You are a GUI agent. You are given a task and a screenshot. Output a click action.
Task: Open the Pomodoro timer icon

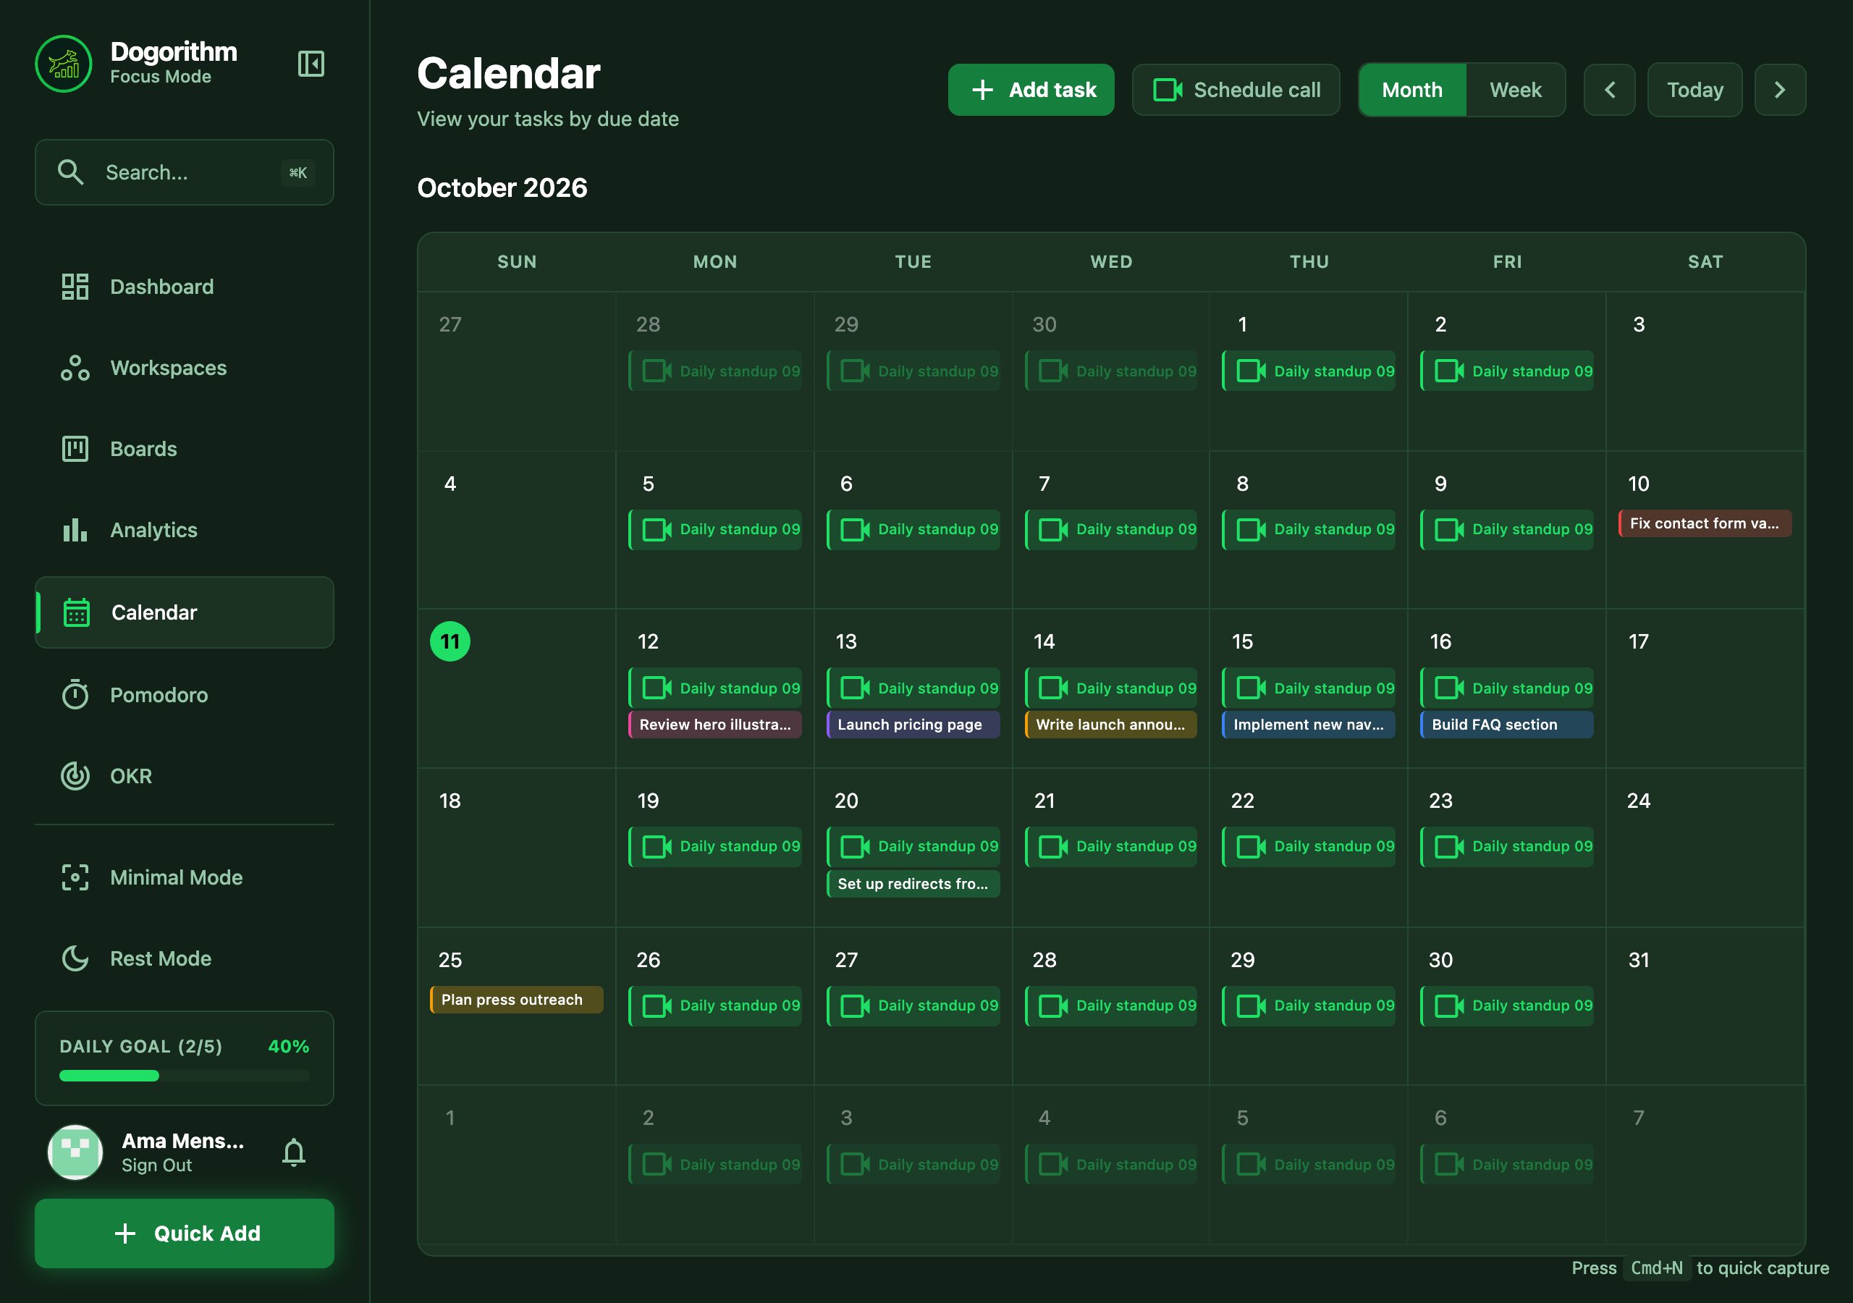point(75,695)
